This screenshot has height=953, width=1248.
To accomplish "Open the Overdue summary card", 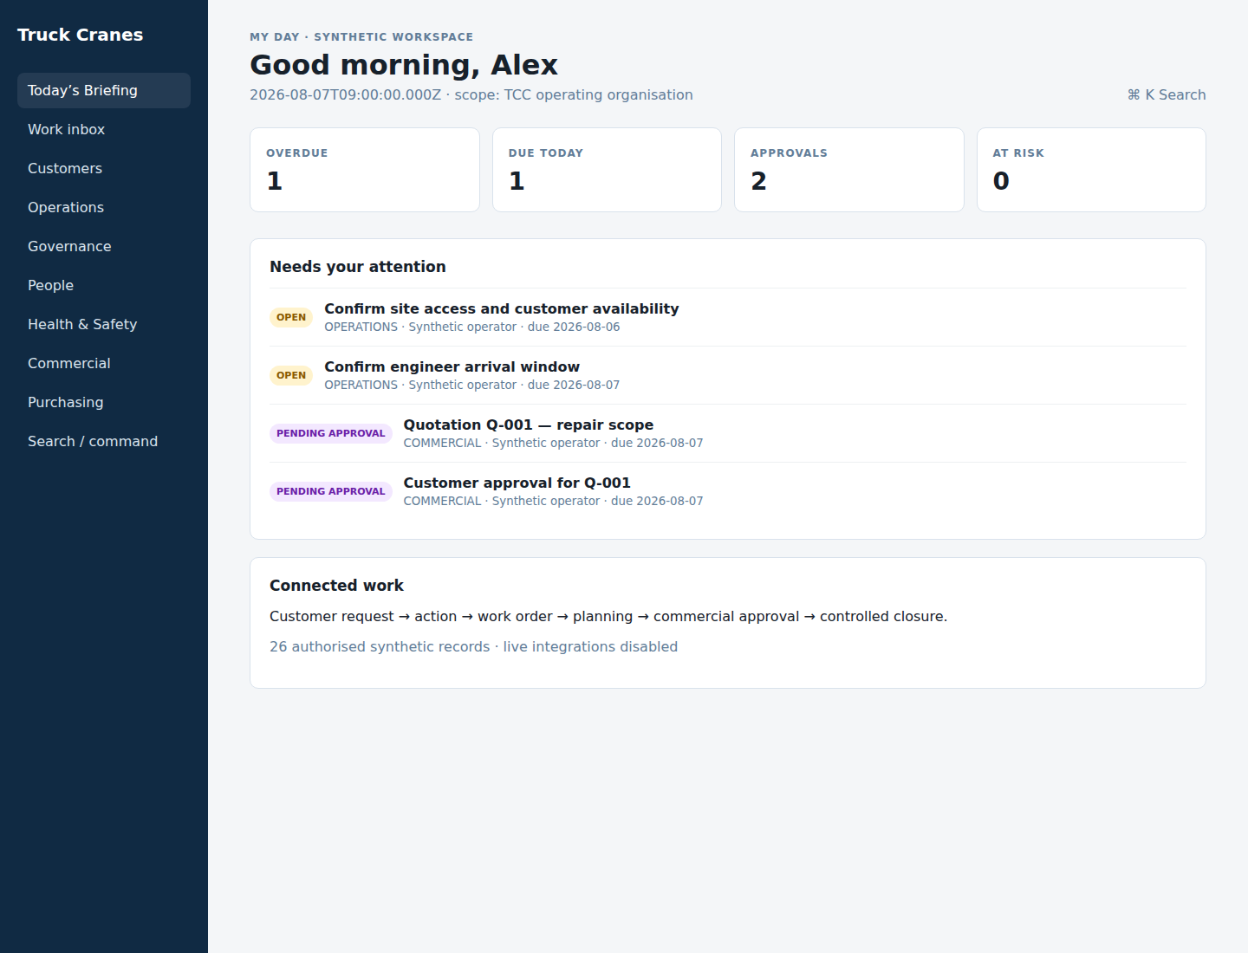I will tap(365, 170).
